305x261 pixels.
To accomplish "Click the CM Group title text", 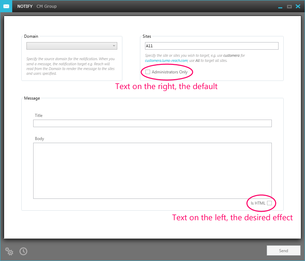I will coord(47,6).
